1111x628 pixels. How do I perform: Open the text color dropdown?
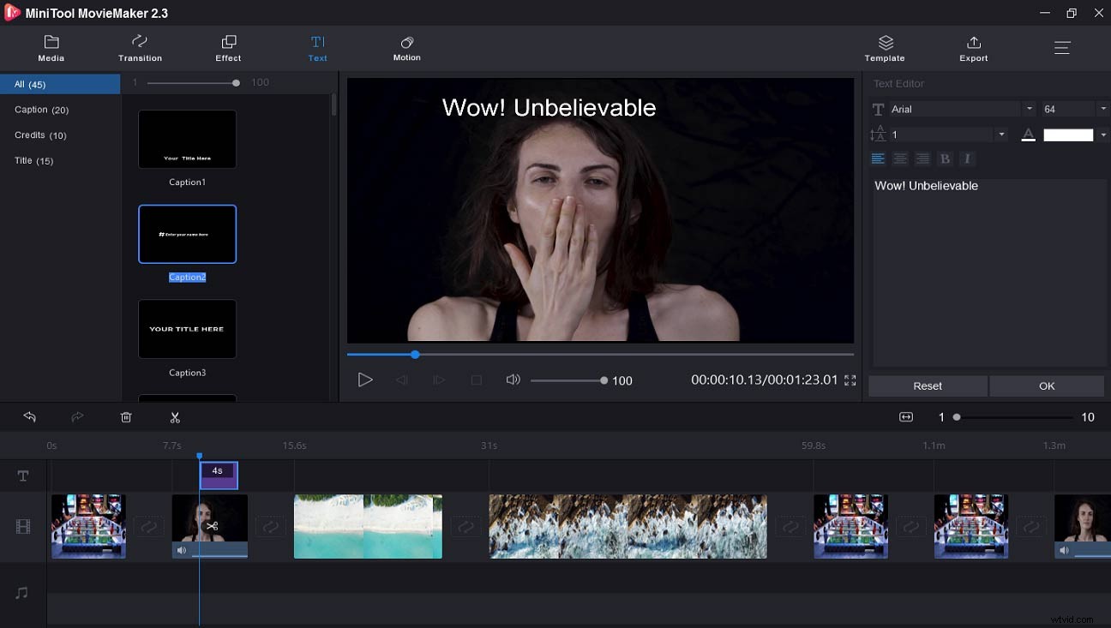click(1102, 135)
